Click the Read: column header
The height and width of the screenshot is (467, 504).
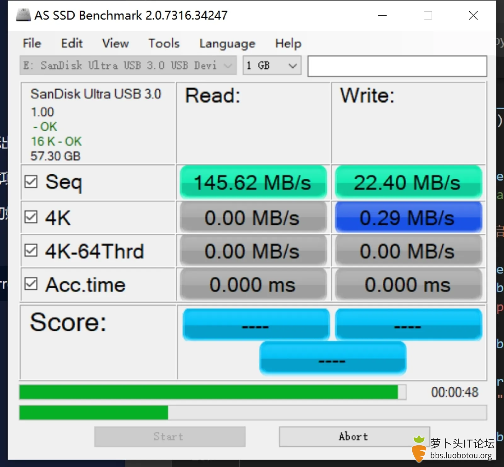pyautogui.click(x=213, y=96)
